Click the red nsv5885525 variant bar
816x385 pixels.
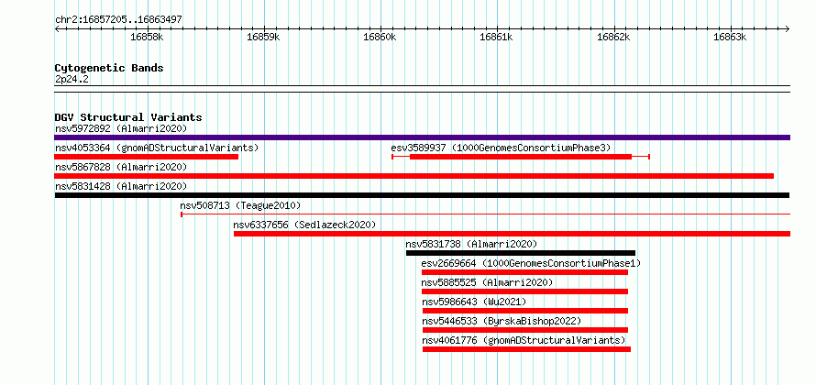524,291
